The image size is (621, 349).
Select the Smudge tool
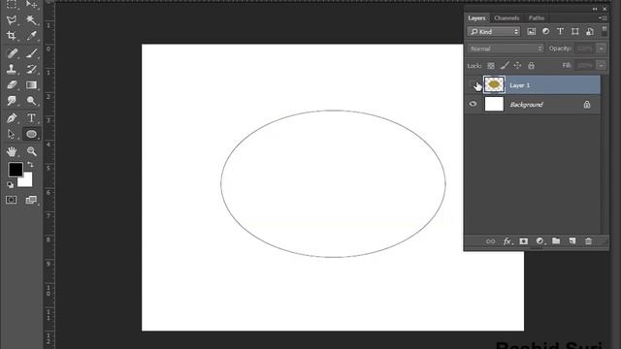12,101
